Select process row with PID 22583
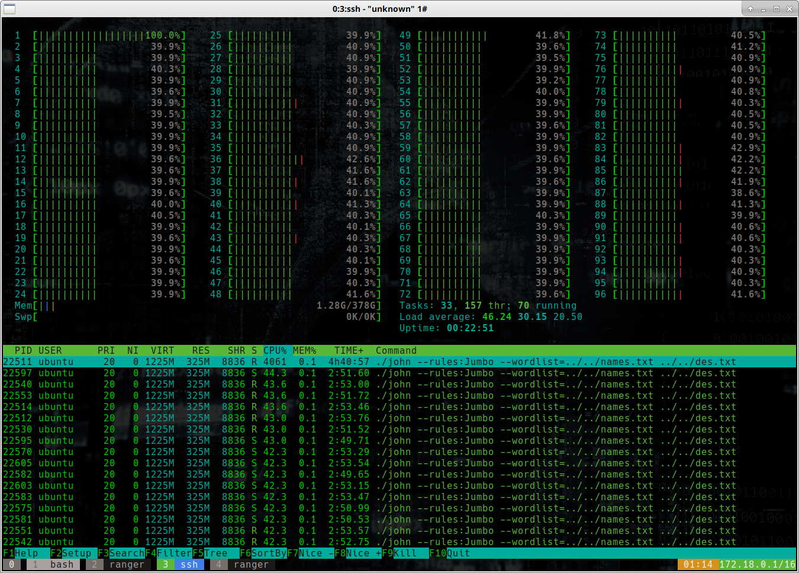The image size is (799, 573). pos(399,497)
